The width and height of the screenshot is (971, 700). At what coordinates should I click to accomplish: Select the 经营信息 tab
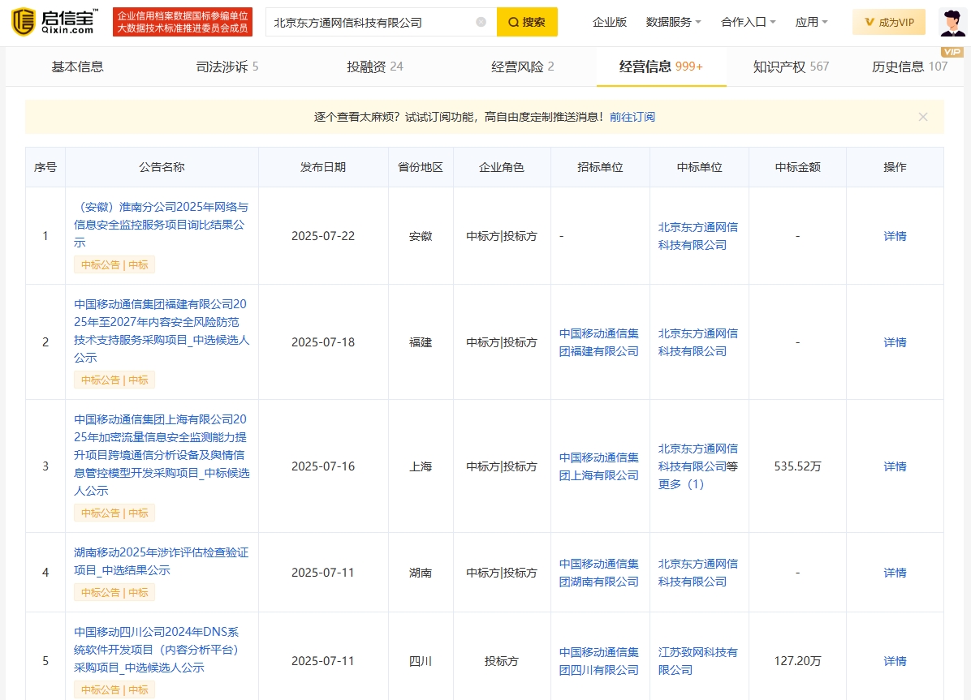click(x=661, y=67)
